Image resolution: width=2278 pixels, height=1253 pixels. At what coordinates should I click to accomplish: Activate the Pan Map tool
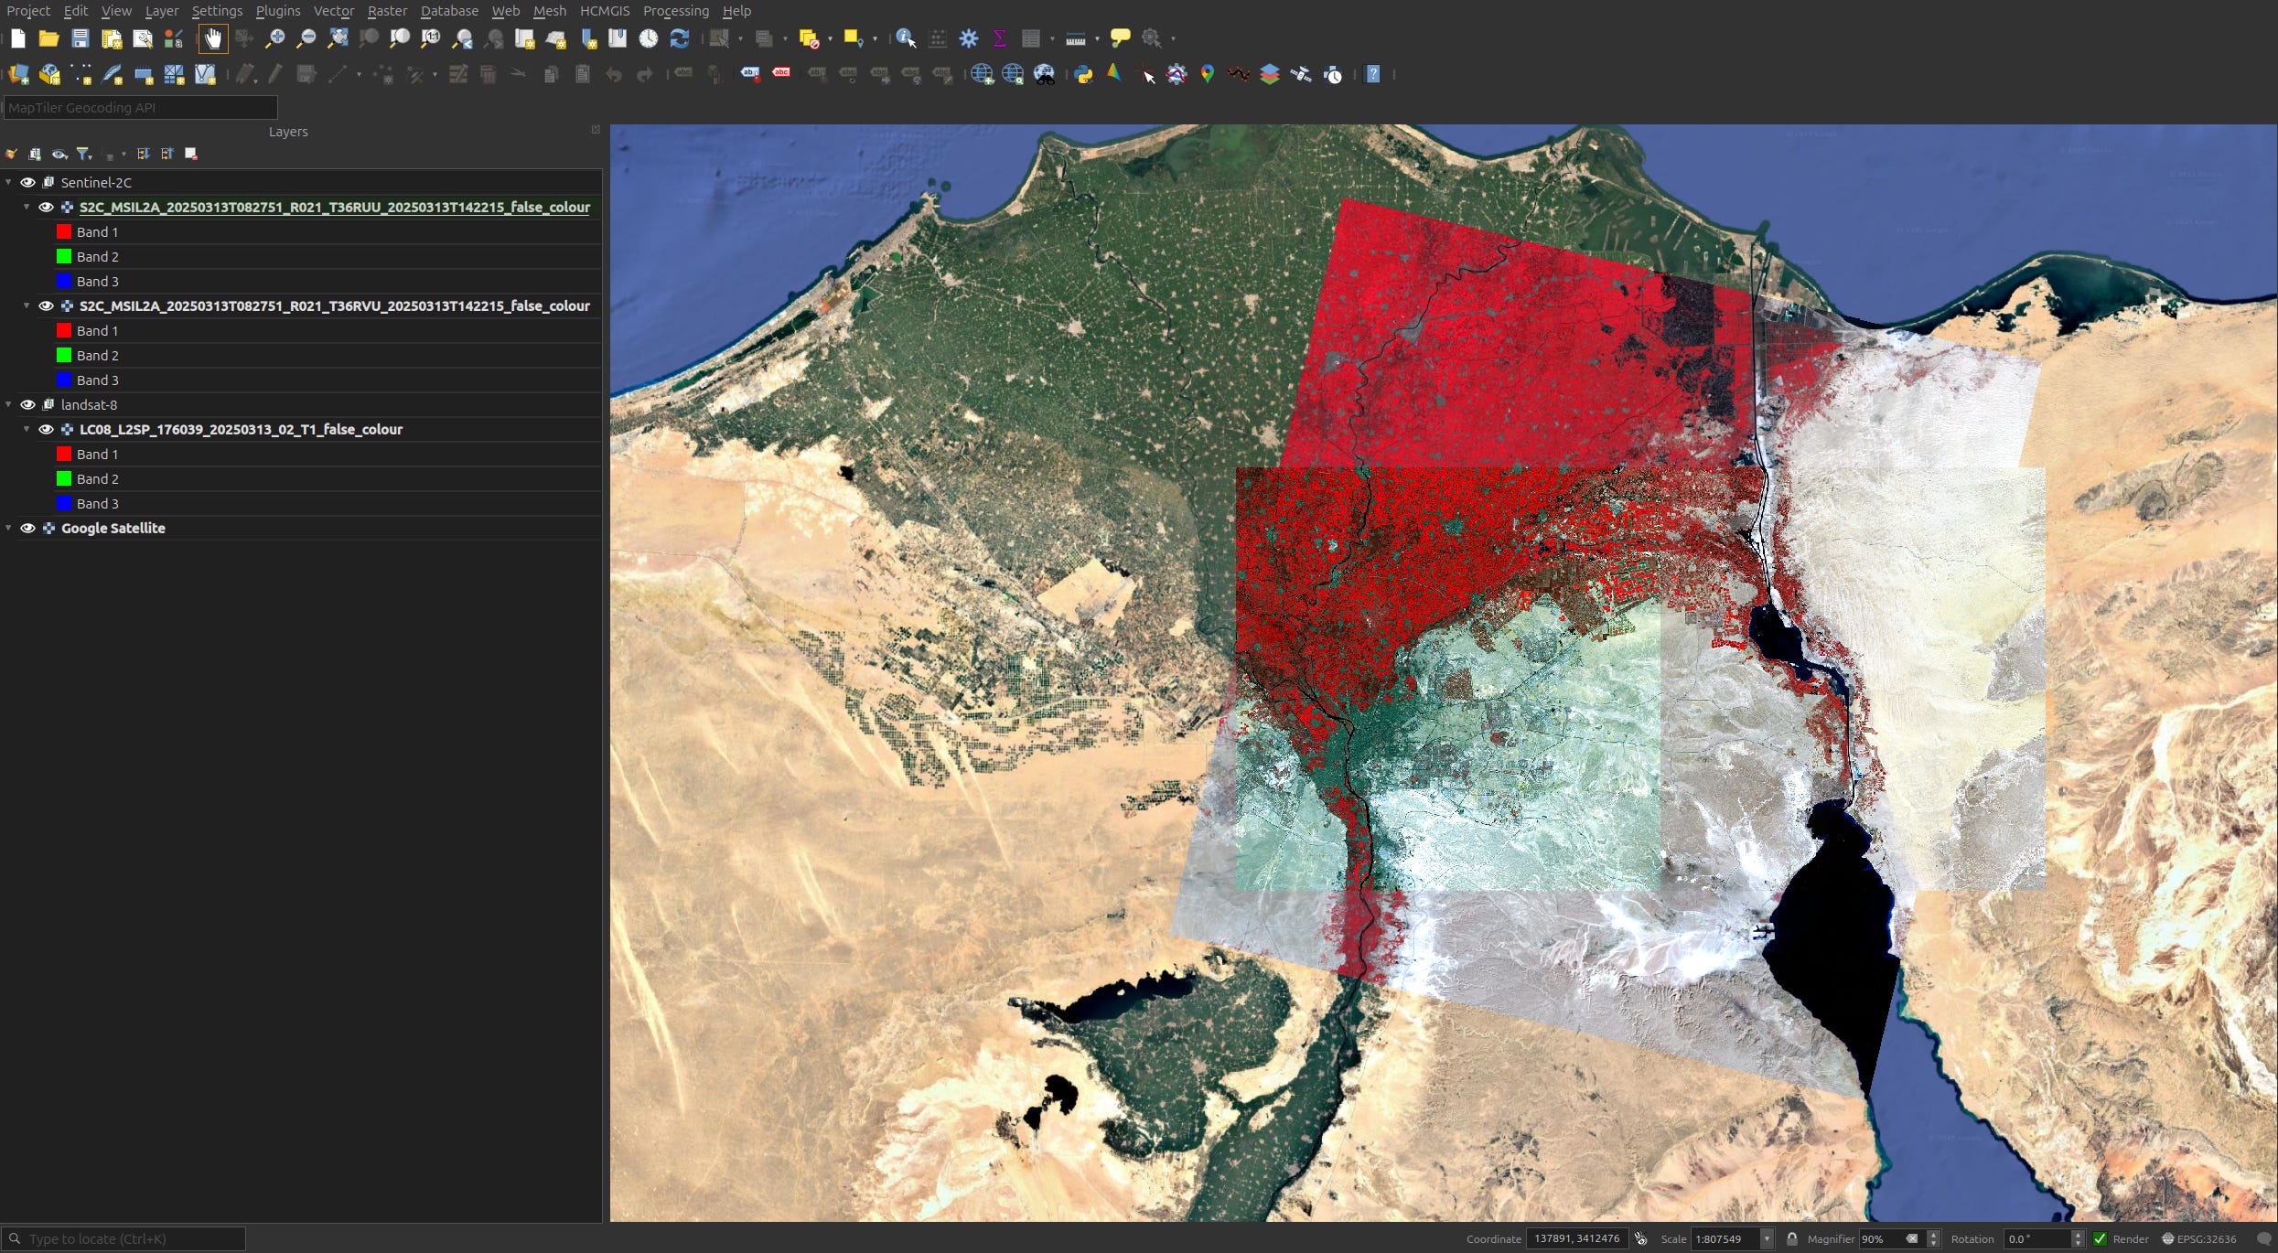pyautogui.click(x=213, y=38)
